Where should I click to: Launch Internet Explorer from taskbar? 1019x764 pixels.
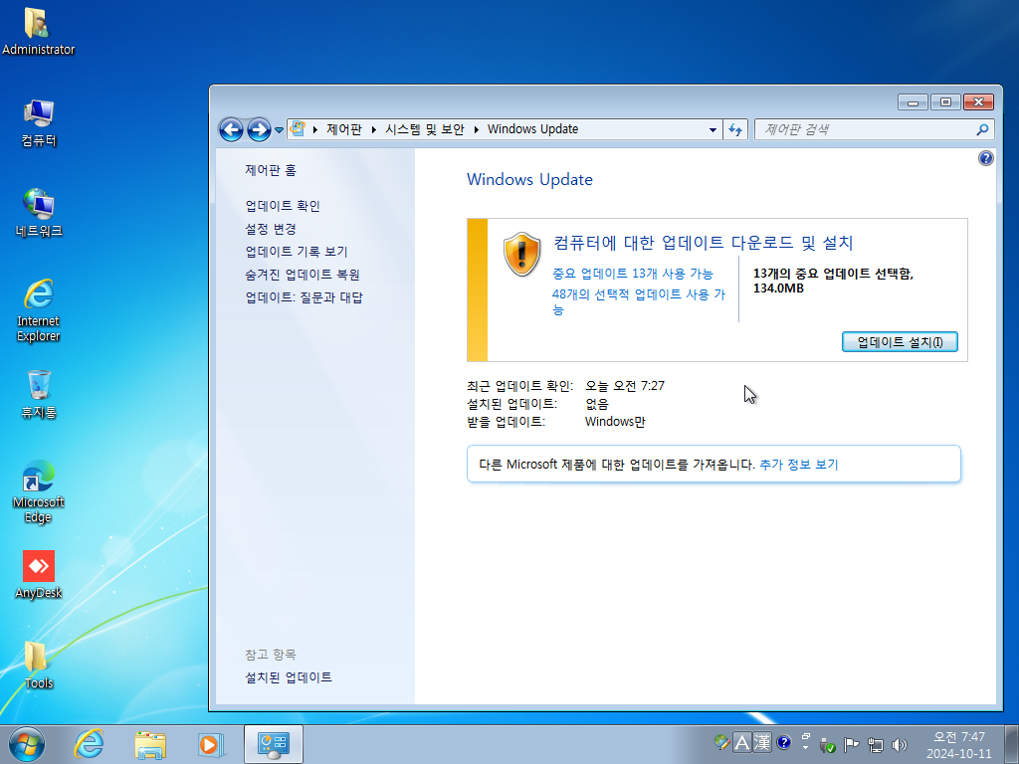pyautogui.click(x=89, y=744)
